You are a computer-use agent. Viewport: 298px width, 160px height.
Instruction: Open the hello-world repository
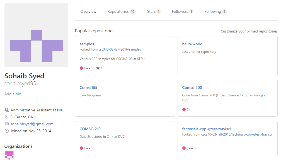point(192,44)
